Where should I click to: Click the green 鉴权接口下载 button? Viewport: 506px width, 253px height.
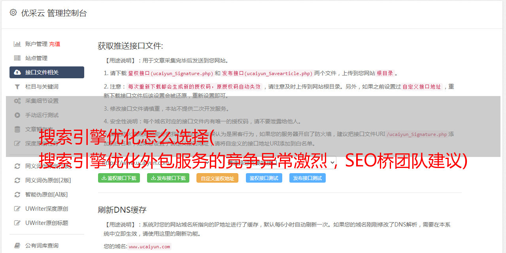pyautogui.click(x=119, y=178)
